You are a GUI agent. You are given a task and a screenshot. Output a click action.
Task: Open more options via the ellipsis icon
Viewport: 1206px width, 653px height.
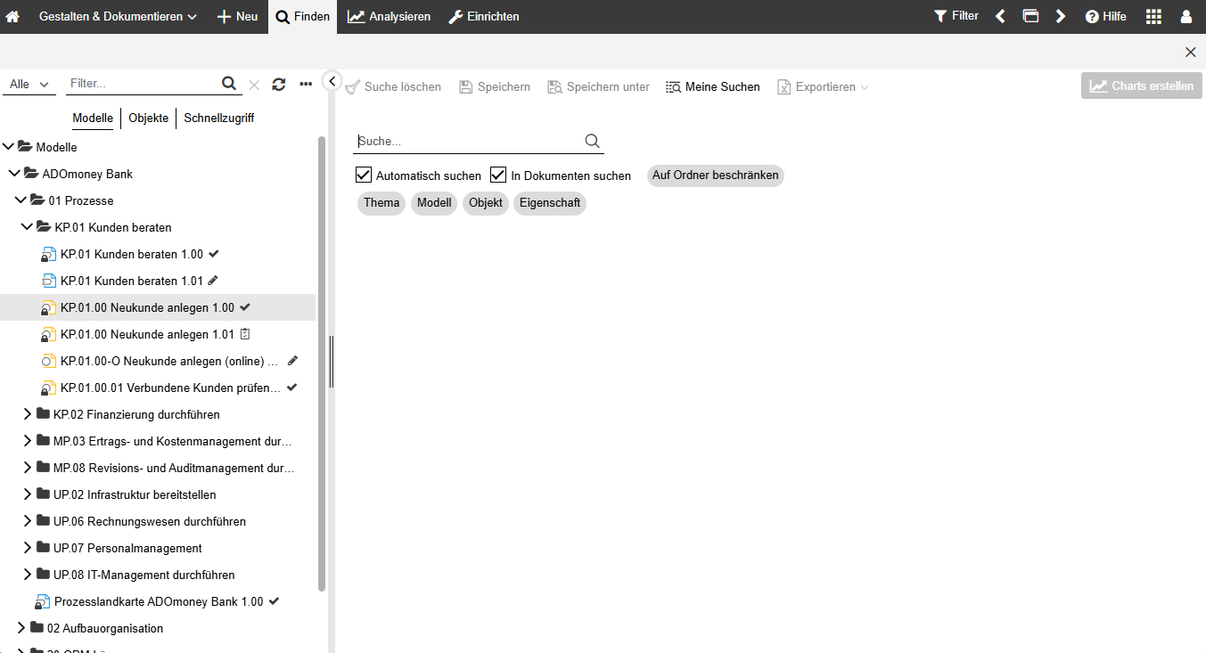[304, 83]
